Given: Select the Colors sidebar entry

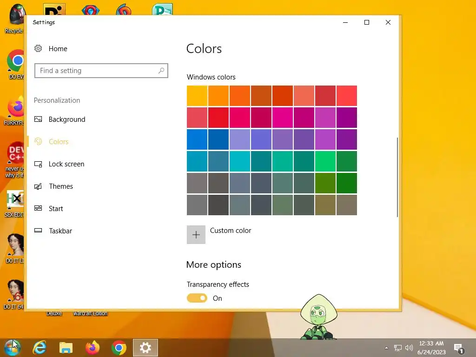Looking at the screenshot, I should 59,141.
